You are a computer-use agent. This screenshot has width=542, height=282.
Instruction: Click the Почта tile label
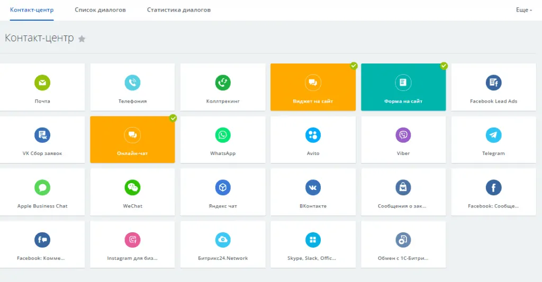pyautogui.click(x=42, y=101)
